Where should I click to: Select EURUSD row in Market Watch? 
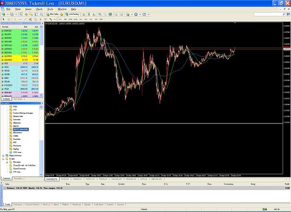[x=20, y=31]
